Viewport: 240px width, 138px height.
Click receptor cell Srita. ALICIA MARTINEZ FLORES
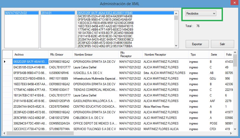[166, 73]
